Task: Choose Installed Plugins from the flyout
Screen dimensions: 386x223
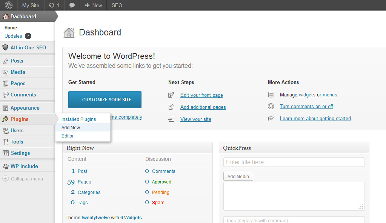Action: (x=79, y=119)
